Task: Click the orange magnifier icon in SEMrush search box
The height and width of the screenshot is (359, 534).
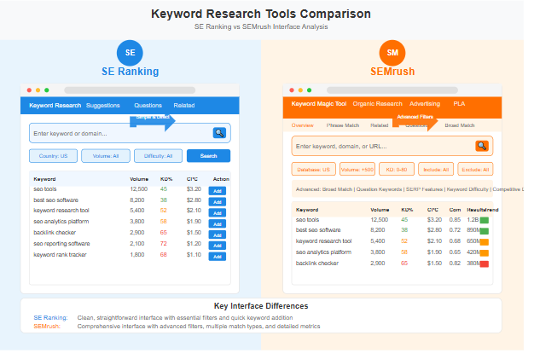Action: [482, 146]
